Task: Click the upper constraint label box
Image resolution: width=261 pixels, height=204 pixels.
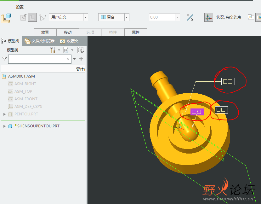Action: pos(228,81)
